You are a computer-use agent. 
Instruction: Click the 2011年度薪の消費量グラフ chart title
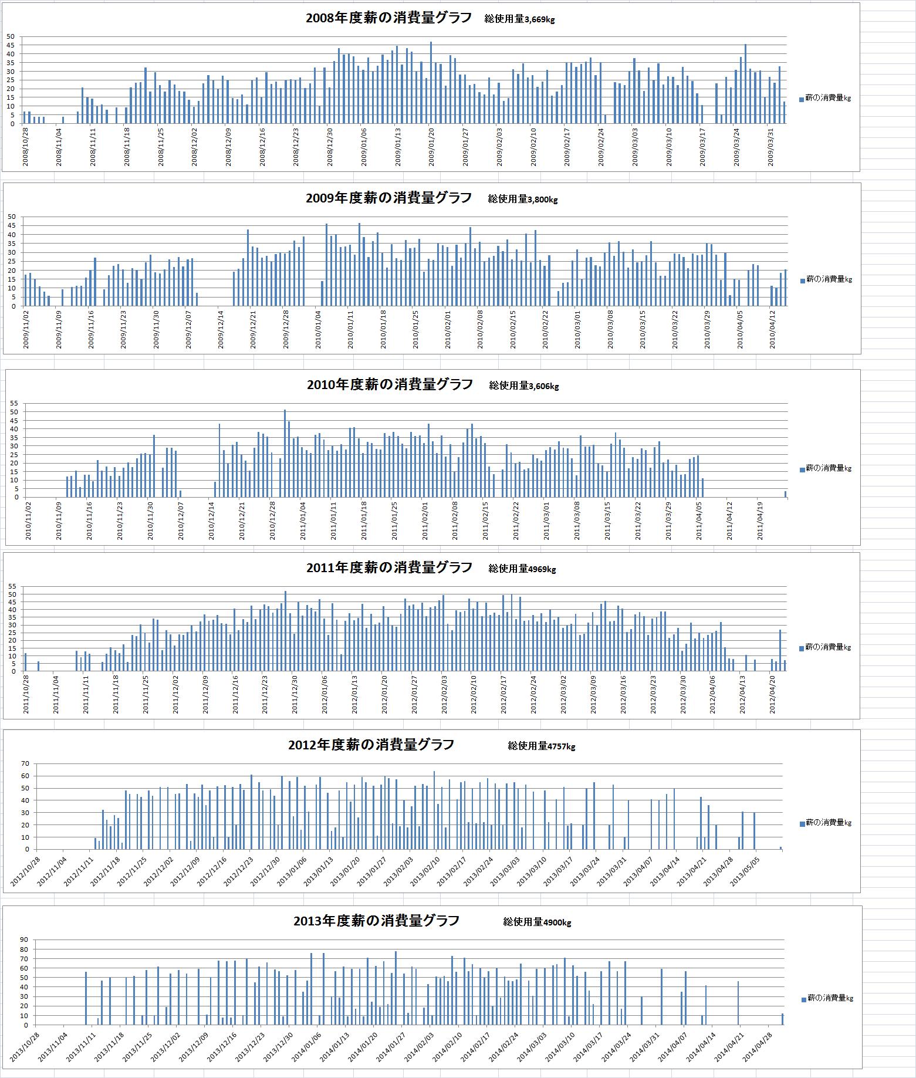click(x=389, y=567)
